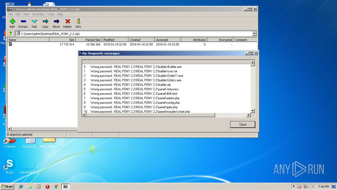The height and width of the screenshot is (190, 337).
Task: Show hidden system tray icons
Action: [x=294, y=187]
